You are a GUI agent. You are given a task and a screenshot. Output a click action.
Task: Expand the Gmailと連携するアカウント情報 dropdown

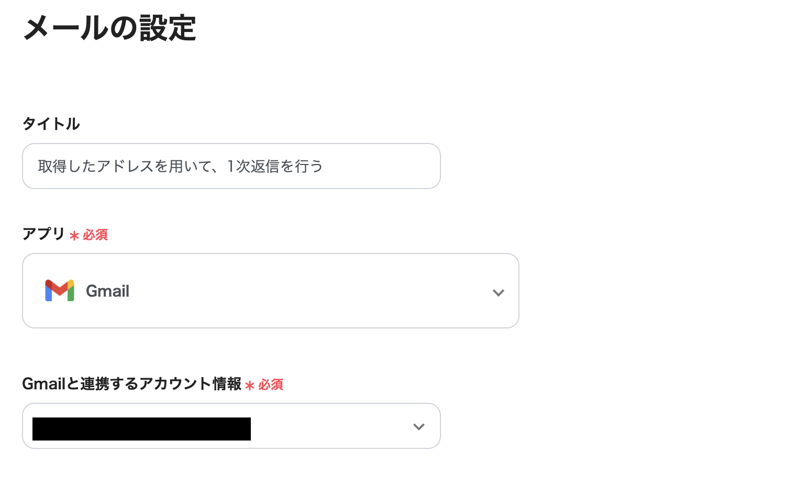point(231,426)
